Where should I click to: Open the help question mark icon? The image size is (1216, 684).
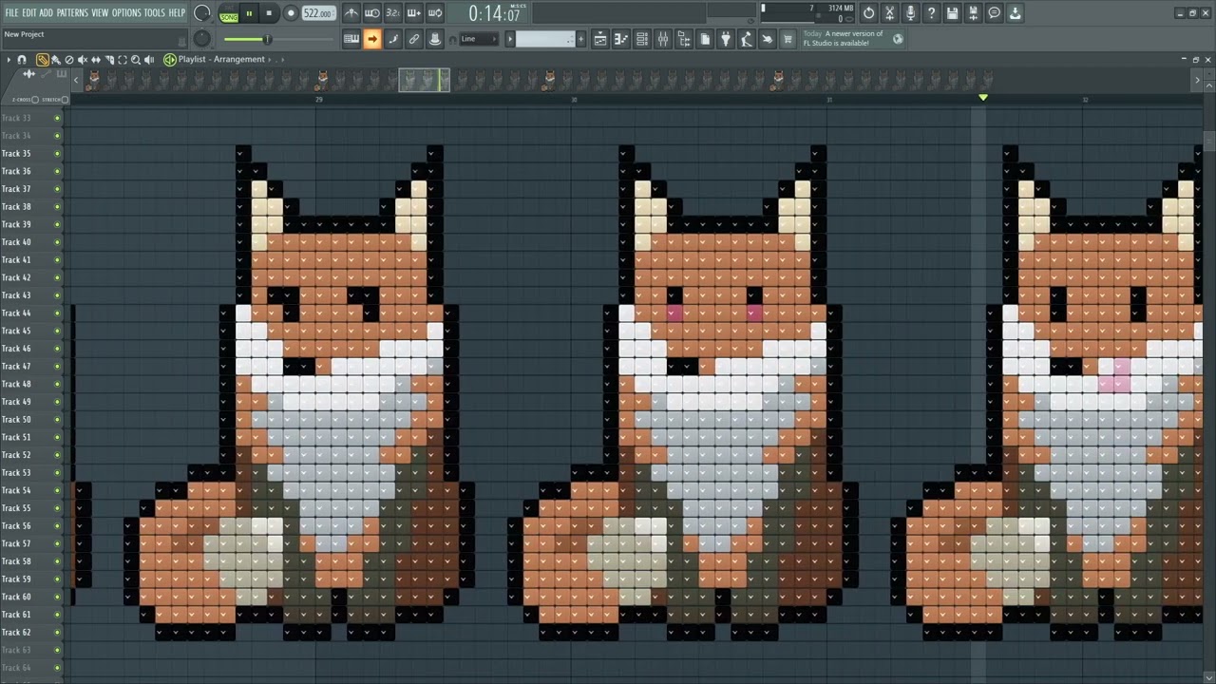point(931,13)
